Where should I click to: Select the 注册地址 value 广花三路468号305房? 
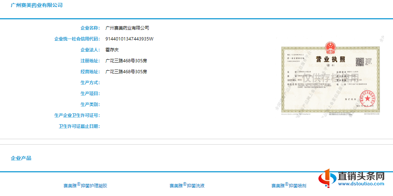[126, 61]
